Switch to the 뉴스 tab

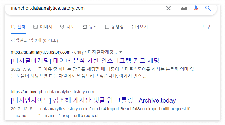coord(90,27)
